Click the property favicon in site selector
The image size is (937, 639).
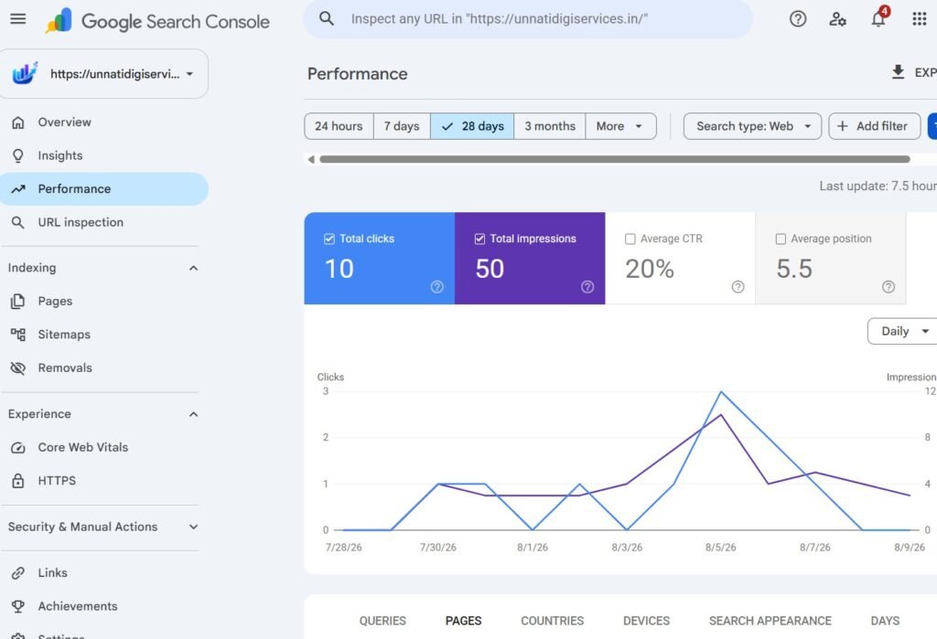coord(25,73)
